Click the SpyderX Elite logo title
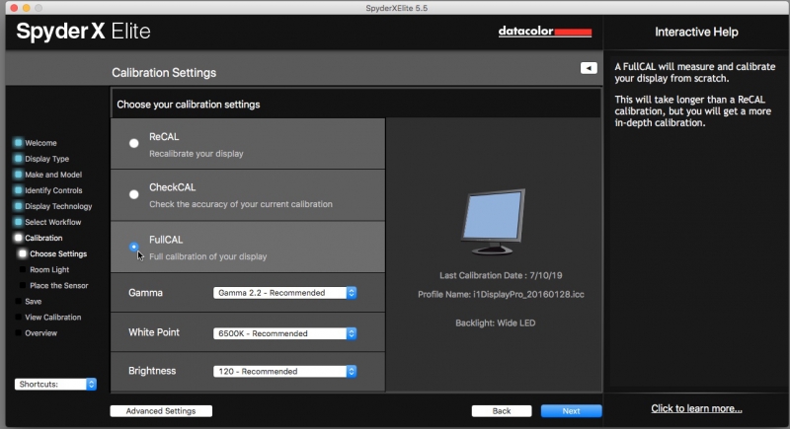Image resolution: width=790 pixels, height=429 pixels. 83,32
